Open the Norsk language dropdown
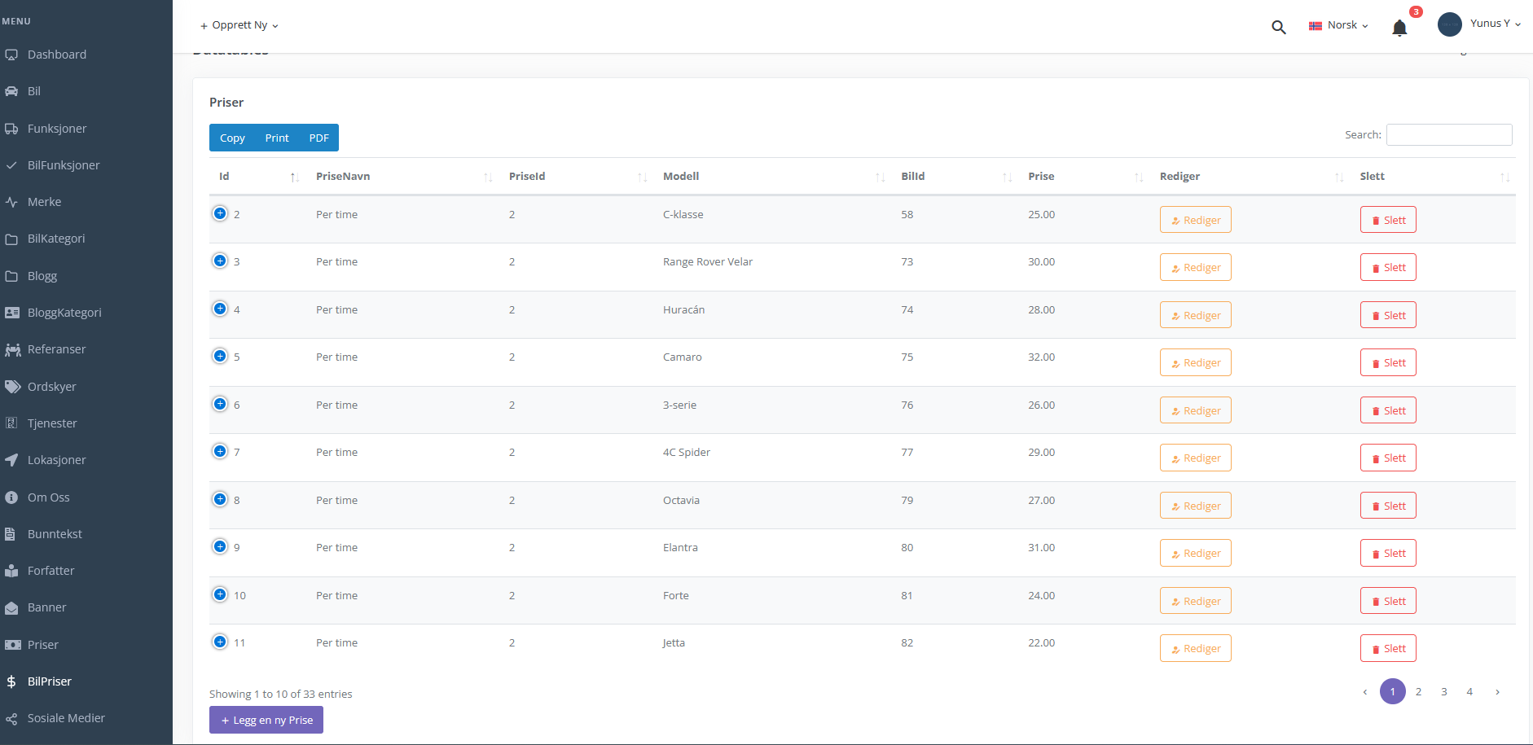The width and height of the screenshot is (1533, 745). pyautogui.click(x=1338, y=25)
